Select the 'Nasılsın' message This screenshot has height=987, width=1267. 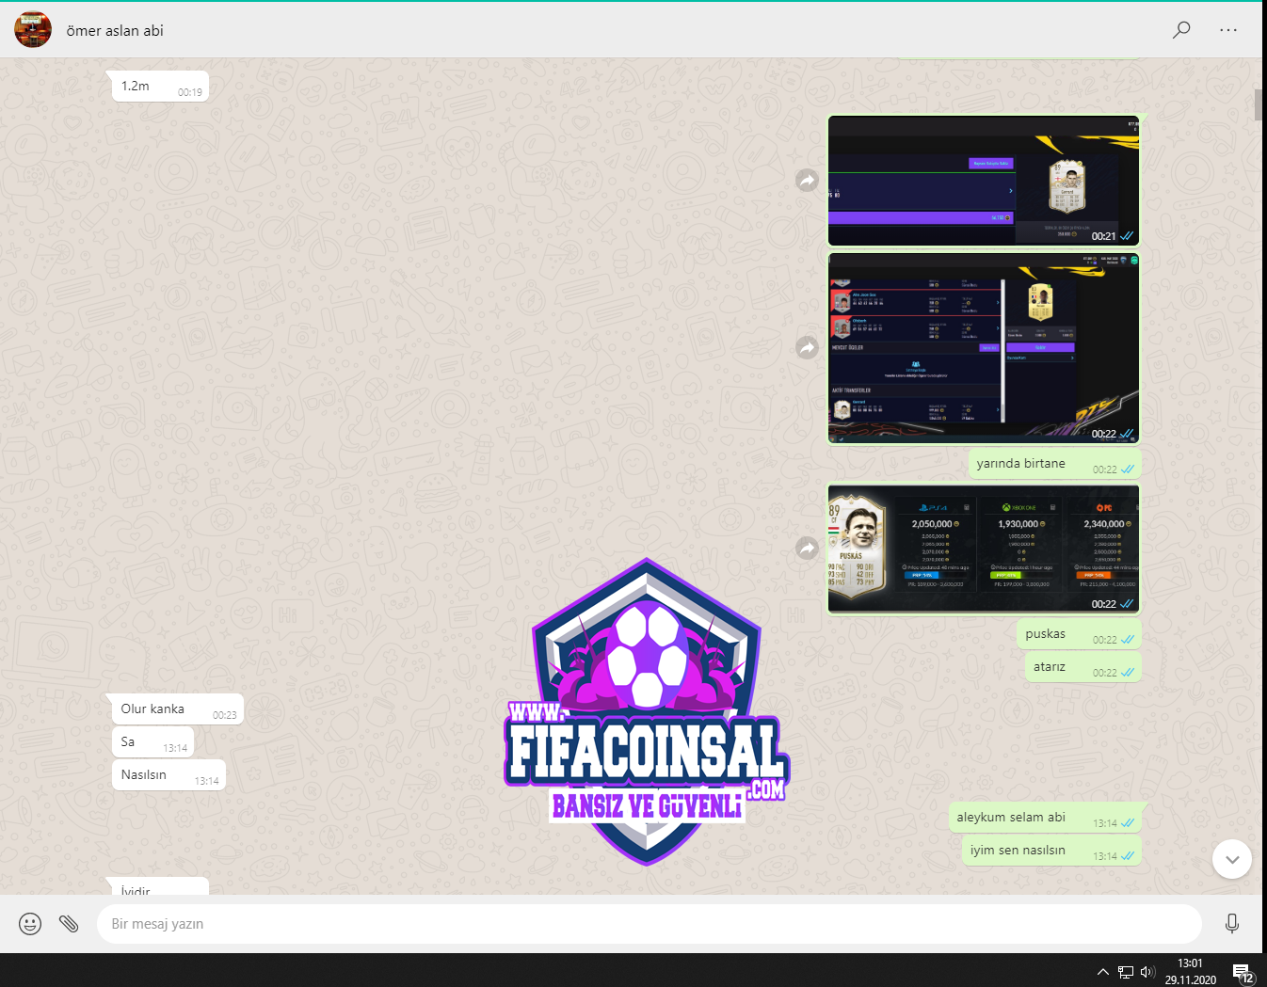click(168, 775)
